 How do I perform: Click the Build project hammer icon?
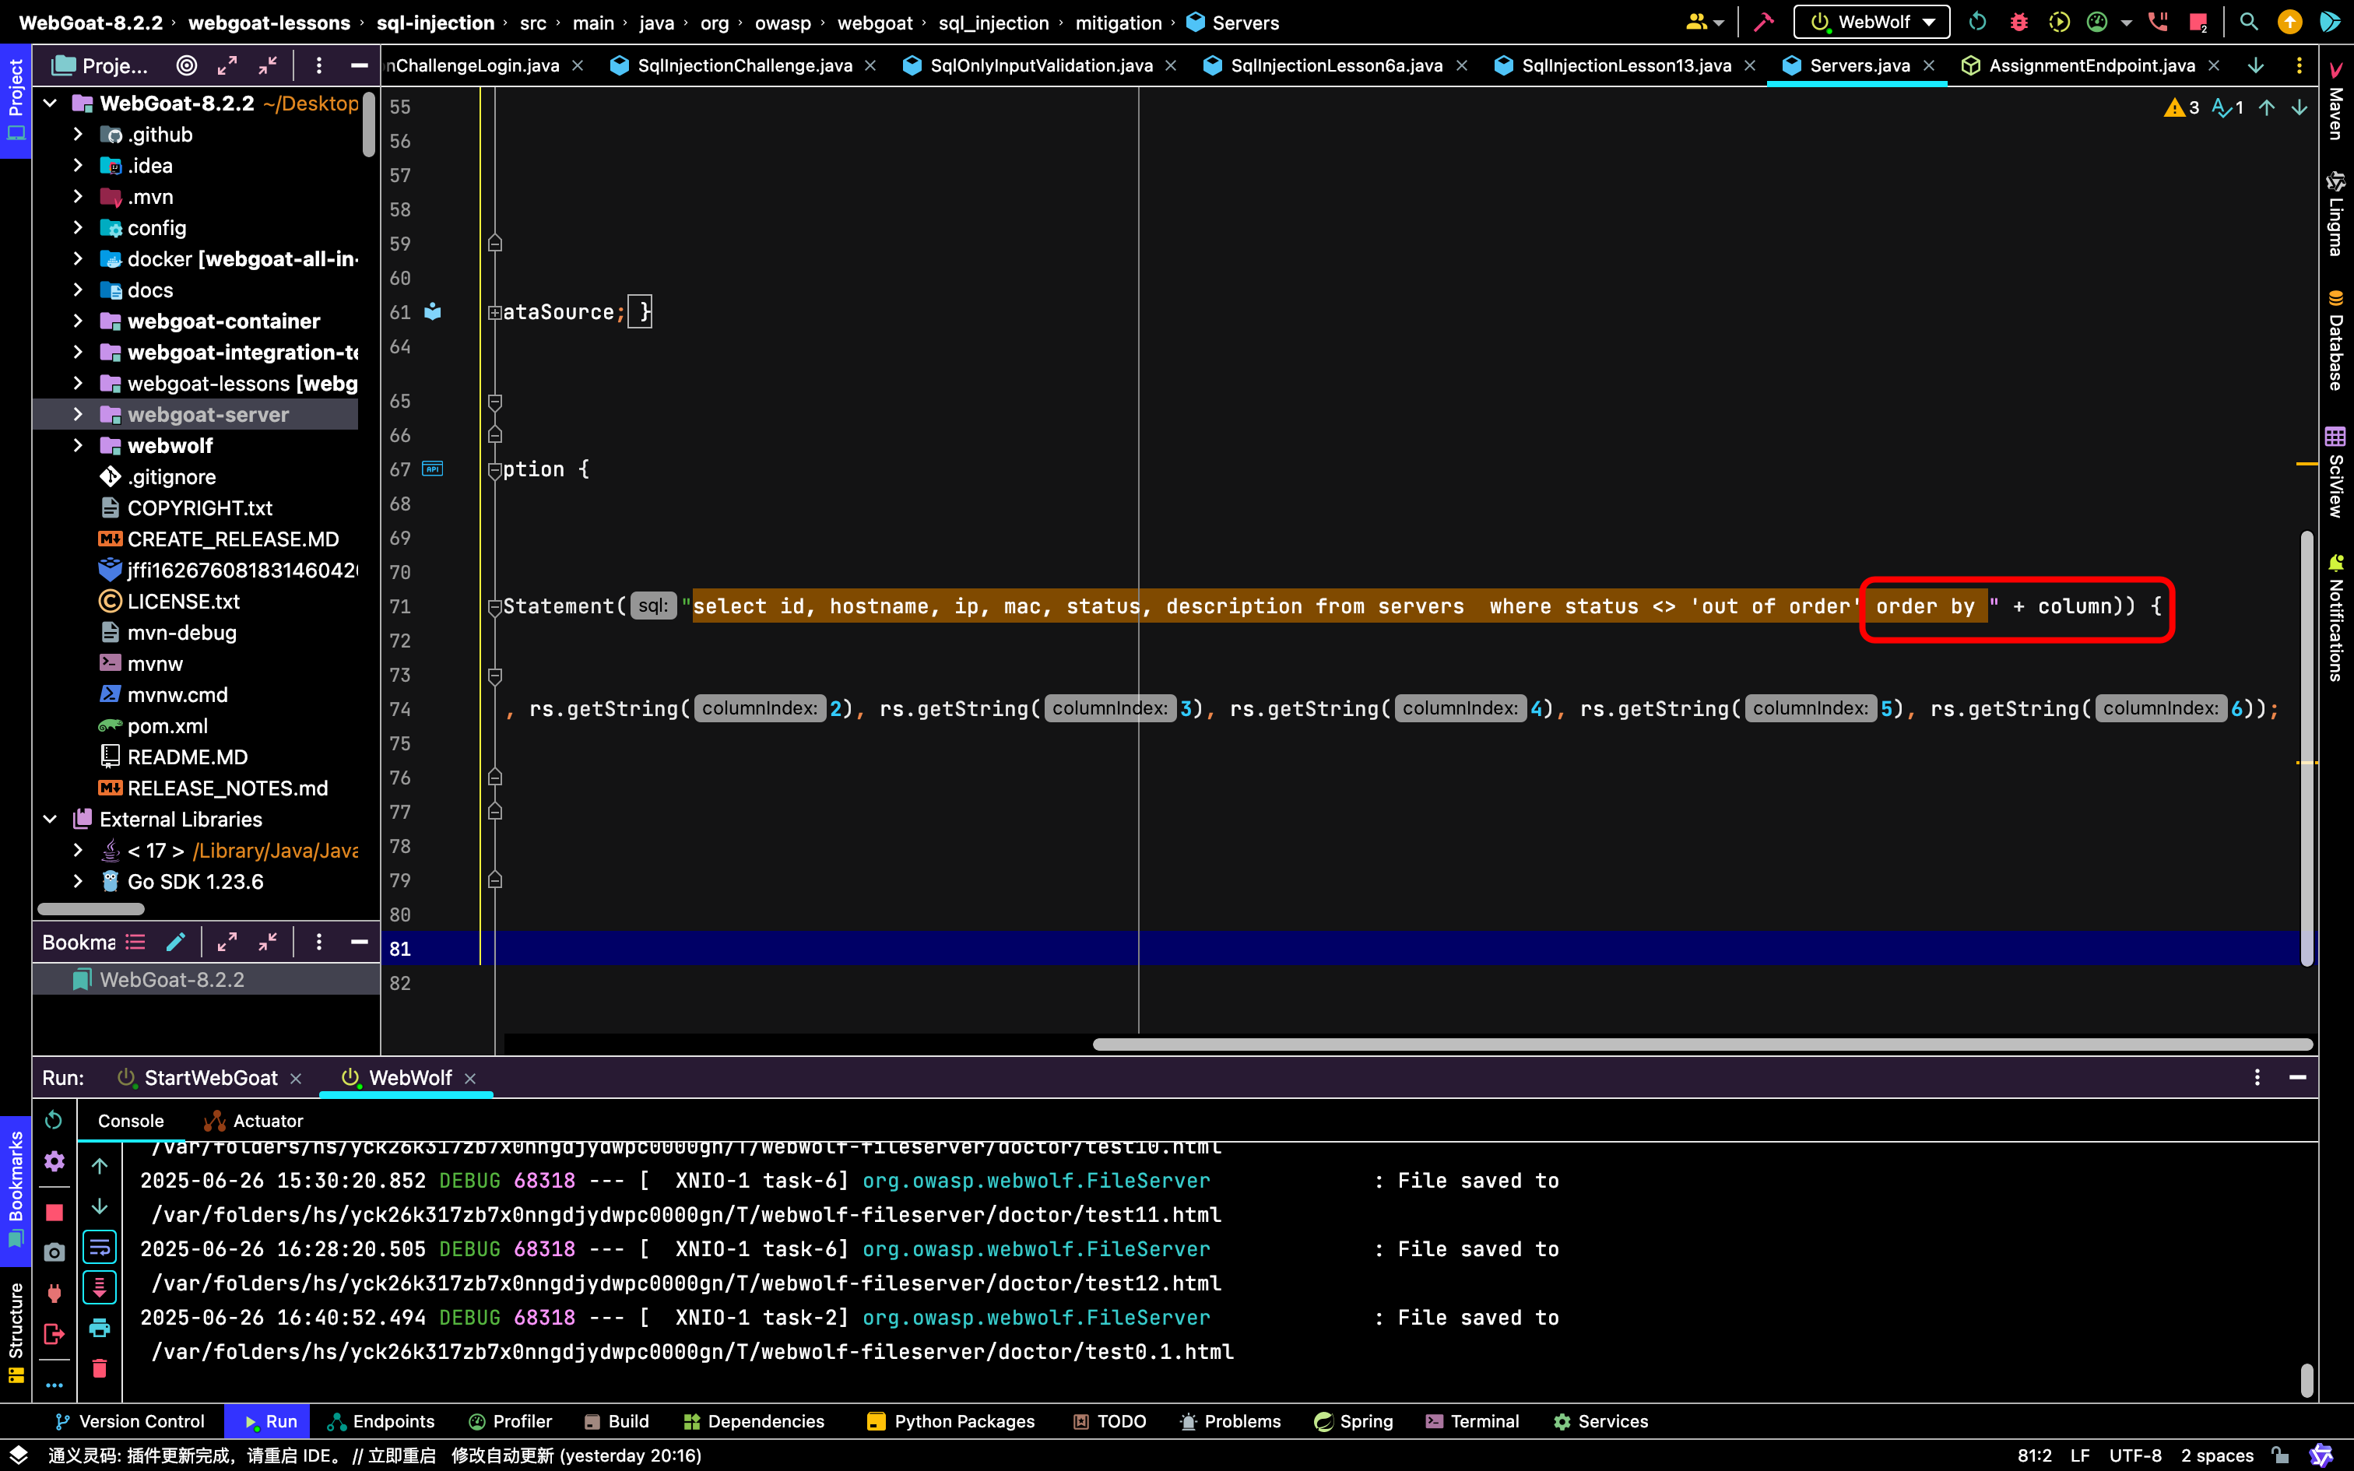click(1764, 22)
